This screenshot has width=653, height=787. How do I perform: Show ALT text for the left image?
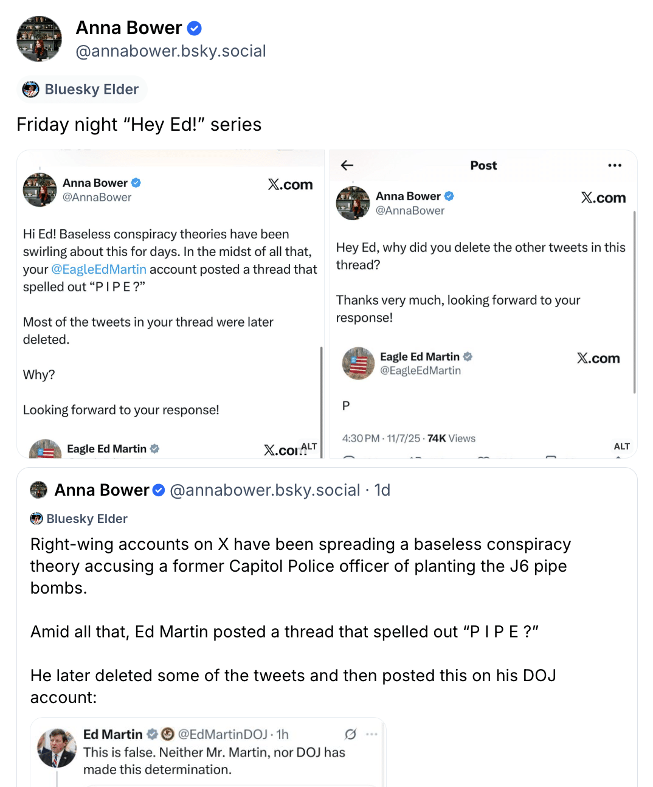tap(309, 446)
